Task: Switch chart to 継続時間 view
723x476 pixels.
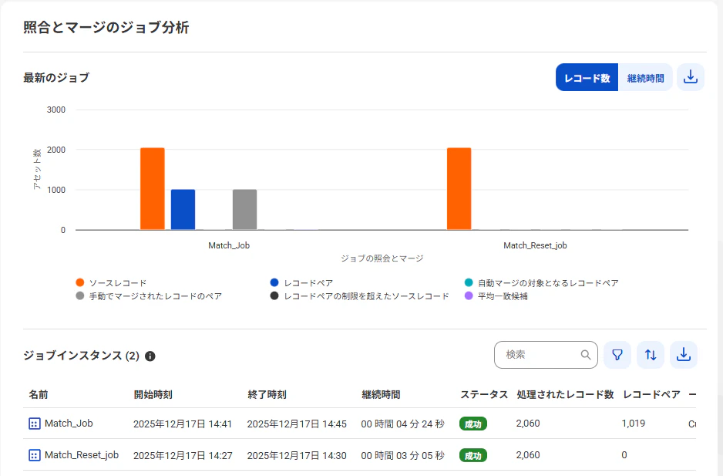Action: [x=646, y=78]
